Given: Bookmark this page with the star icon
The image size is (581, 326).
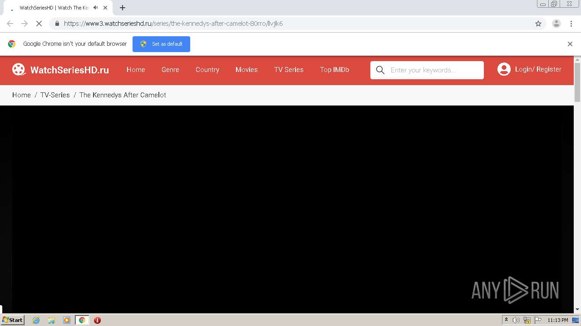Looking at the screenshot, I should [538, 24].
